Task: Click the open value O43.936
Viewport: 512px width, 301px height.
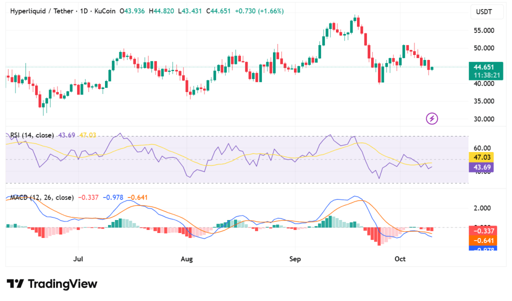Action: [x=132, y=11]
